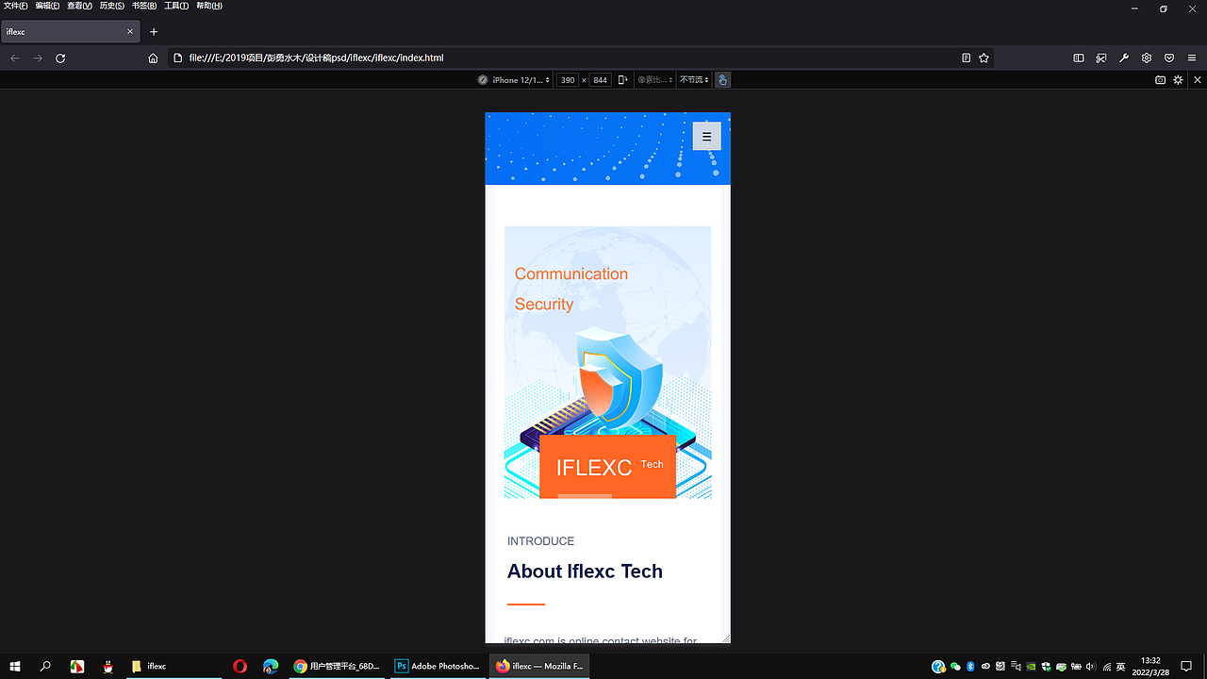Go to the Firefox home page
Viewport: 1207px width, 679px height.
pos(153,58)
